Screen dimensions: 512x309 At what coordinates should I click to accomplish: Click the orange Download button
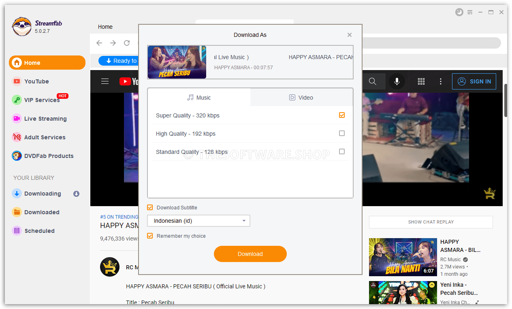[250, 254]
